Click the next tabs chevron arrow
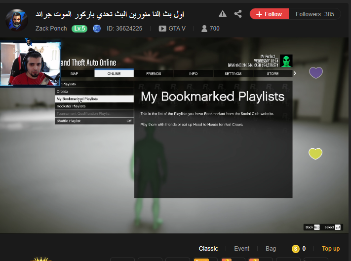The height and width of the screenshot is (261, 351). click(x=295, y=73)
